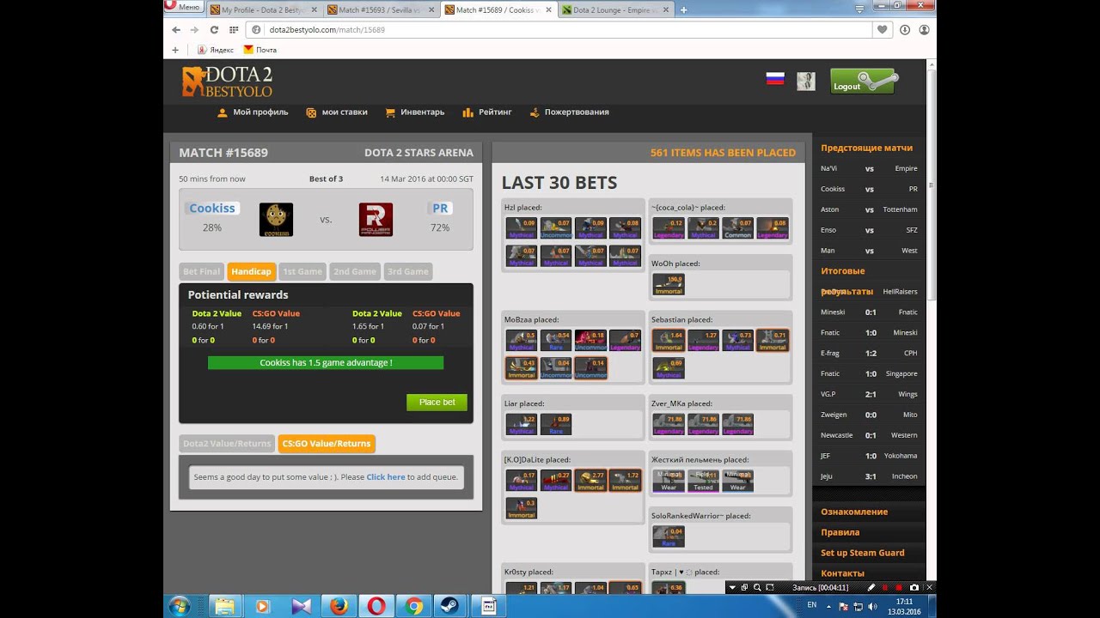This screenshot has height=618, width=1100.
Task: Open Steam from the taskbar
Action: pyautogui.click(x=452, y=606)
